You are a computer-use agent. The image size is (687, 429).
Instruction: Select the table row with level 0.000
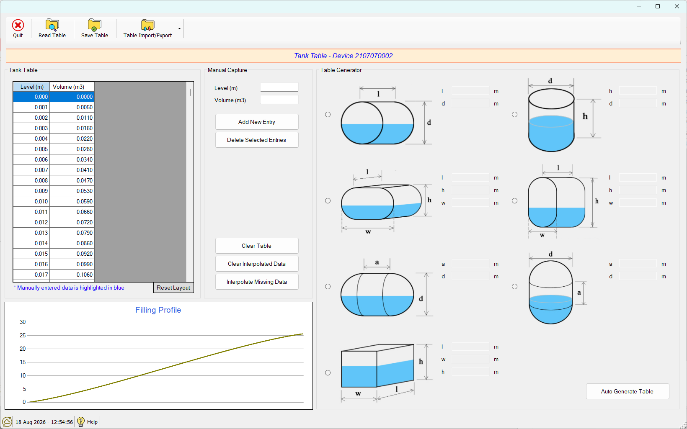point(54,97)
